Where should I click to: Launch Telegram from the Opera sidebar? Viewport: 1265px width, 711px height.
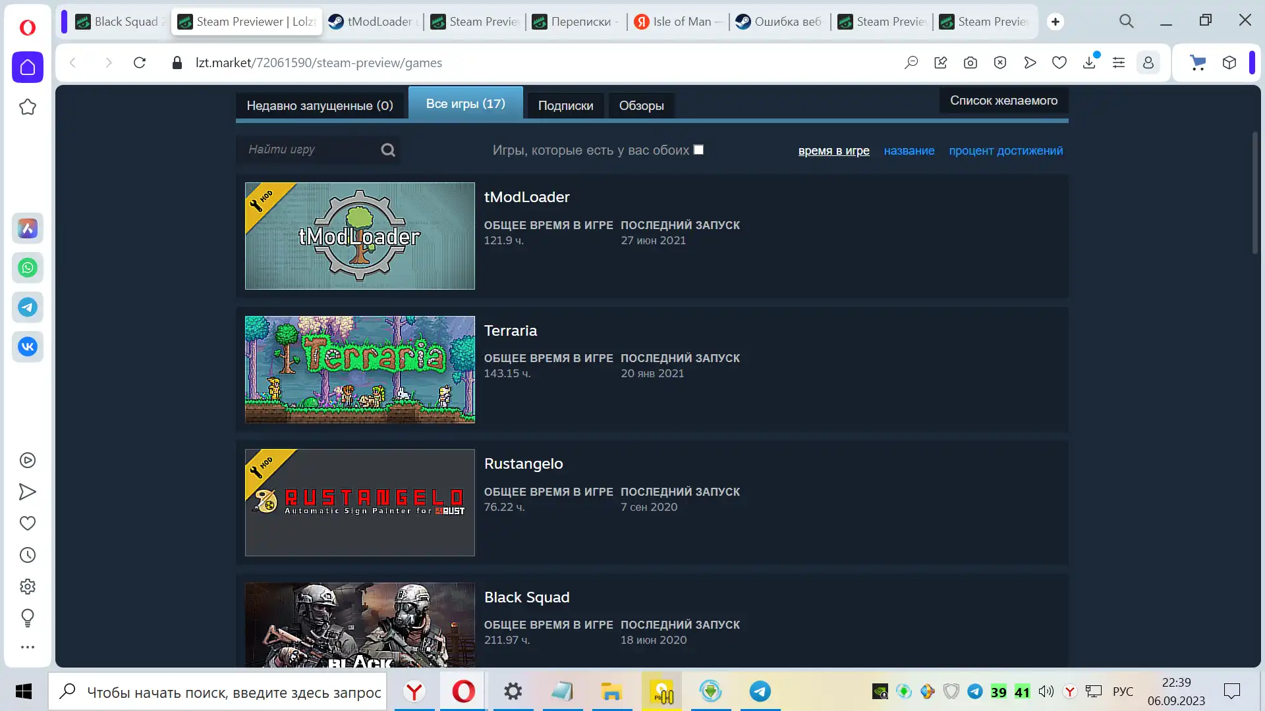(x=27, y=307)
